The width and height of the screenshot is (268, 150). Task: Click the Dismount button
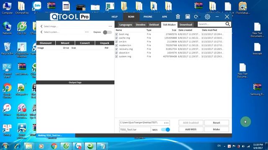point(46,43)
